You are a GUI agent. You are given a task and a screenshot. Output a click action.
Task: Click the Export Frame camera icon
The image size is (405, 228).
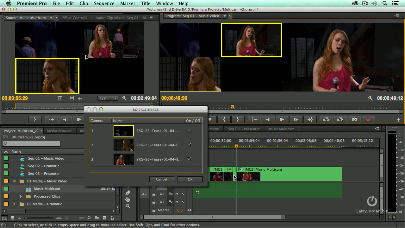(354, 119)
